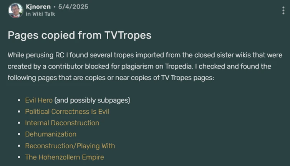Open the Kjnoren username profile link
Screen dimensions: 290x166
(x=38, y=7)
